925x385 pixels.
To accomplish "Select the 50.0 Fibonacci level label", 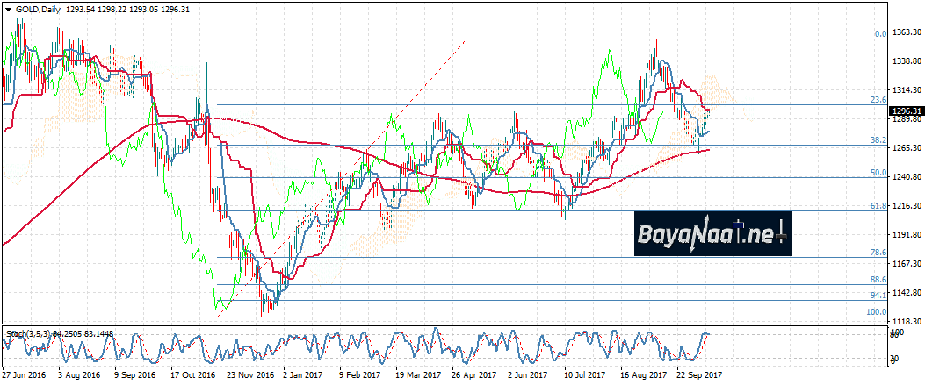I will click(878, 173).
